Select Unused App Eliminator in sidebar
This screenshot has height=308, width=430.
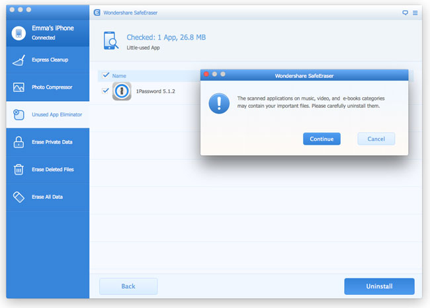[48, 114]
